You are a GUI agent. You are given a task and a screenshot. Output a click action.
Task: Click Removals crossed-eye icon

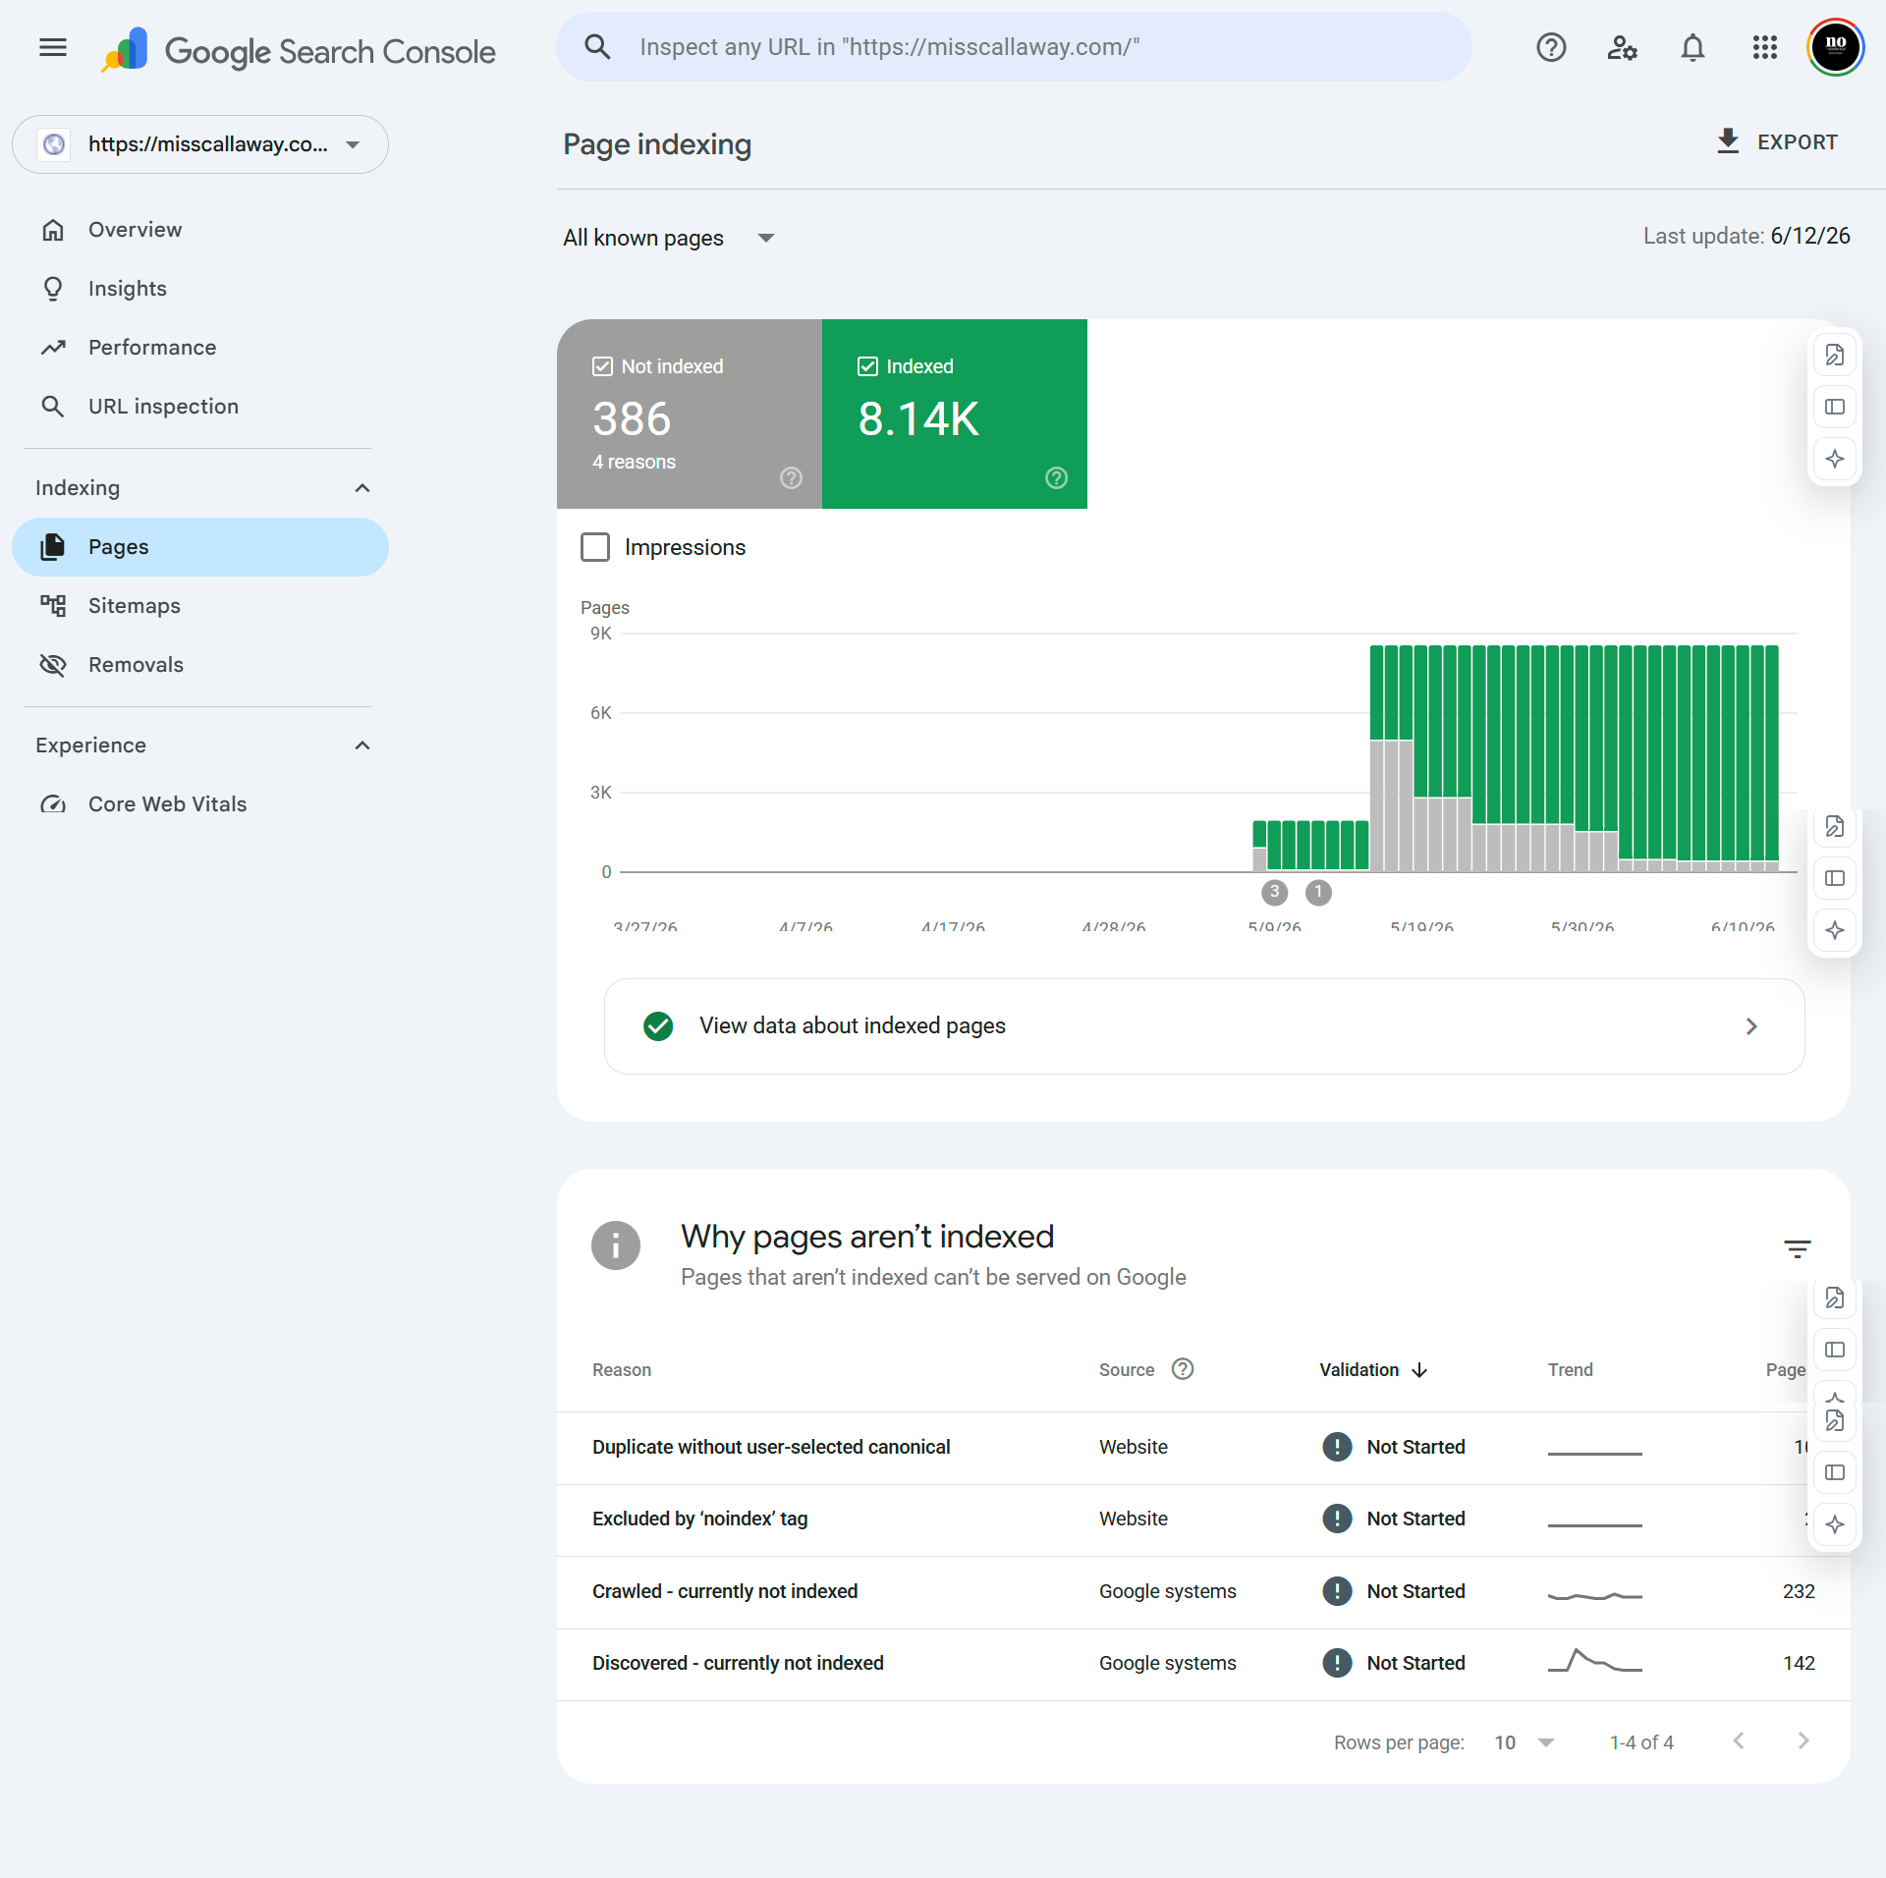(53, 665)
